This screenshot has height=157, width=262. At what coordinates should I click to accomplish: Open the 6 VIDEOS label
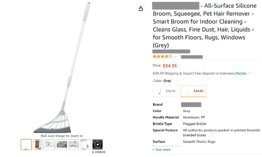tap(99, 152)
